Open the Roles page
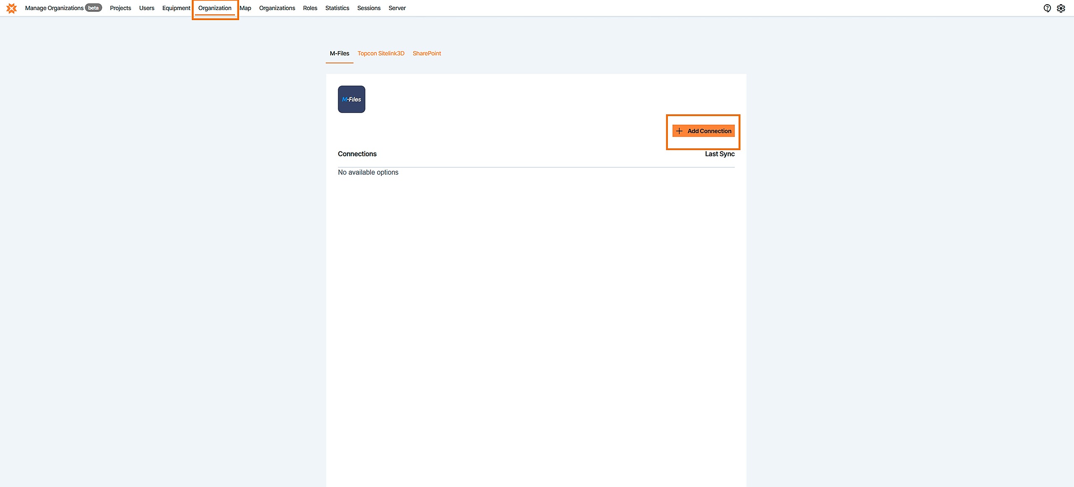The height and width of the screenshot is (487, 1074). 310,8
